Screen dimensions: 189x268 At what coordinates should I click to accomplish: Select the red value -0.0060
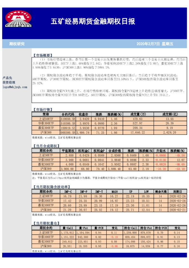click(x=160, y=155)
